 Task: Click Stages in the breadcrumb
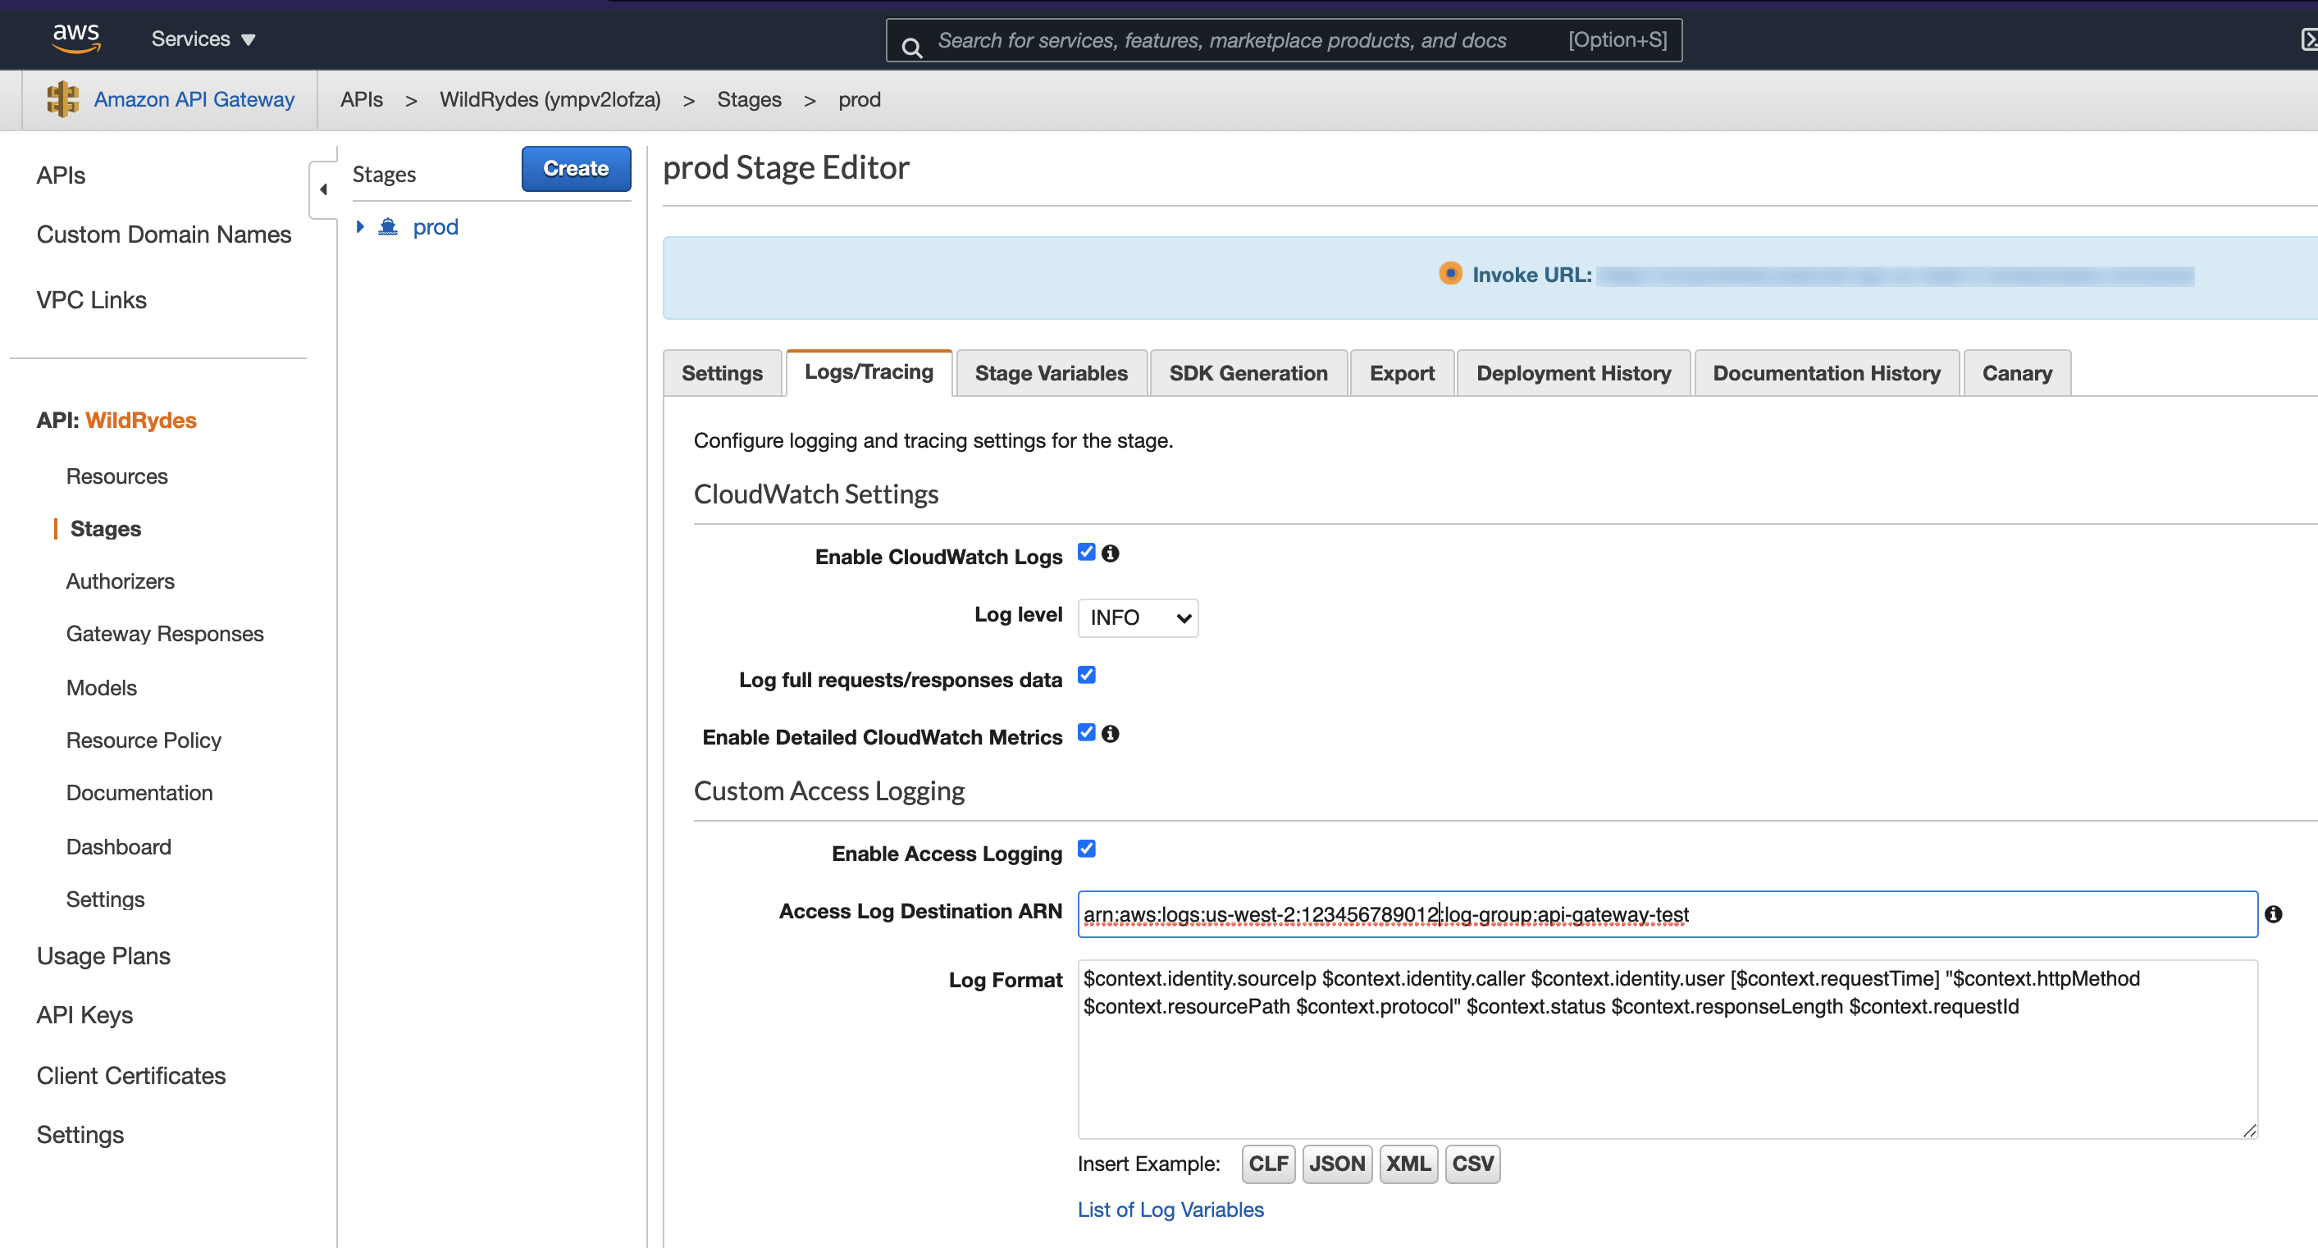click(749, 99)
